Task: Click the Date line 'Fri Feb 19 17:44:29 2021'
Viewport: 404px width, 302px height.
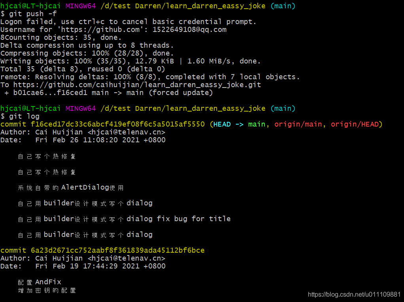Action: pos(83,266)
